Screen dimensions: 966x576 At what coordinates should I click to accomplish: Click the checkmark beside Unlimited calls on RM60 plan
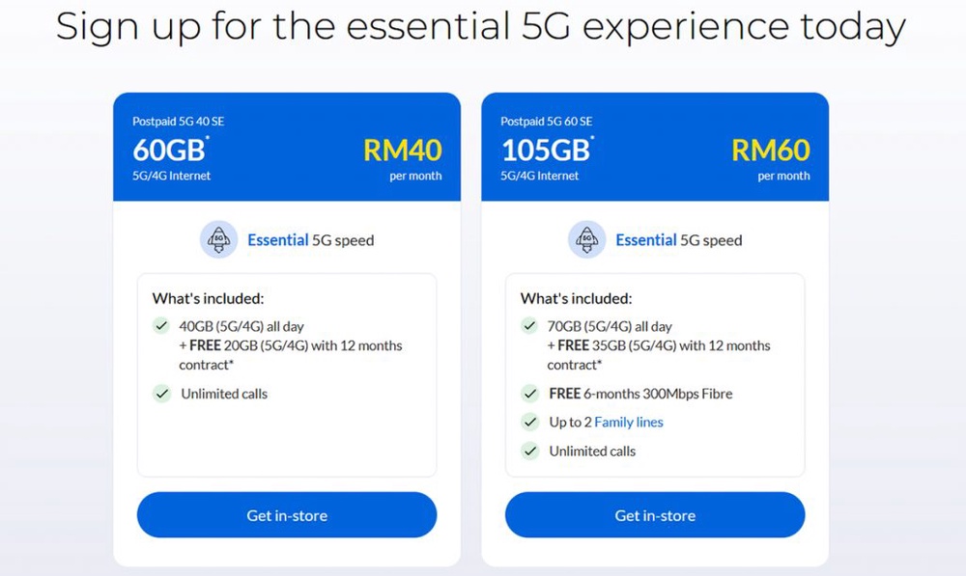click(529, 452)
